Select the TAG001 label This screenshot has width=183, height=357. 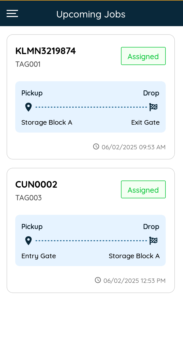28,64
